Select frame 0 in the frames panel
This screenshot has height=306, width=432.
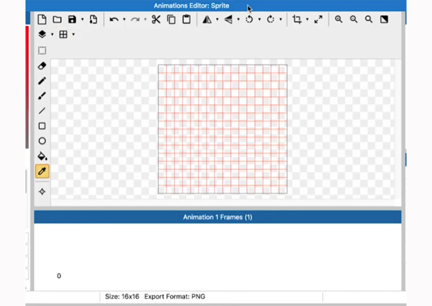click(x=59, y=275)
